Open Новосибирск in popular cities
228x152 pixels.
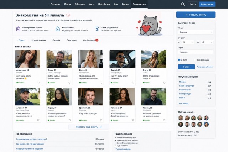click(x=185, y=90)
